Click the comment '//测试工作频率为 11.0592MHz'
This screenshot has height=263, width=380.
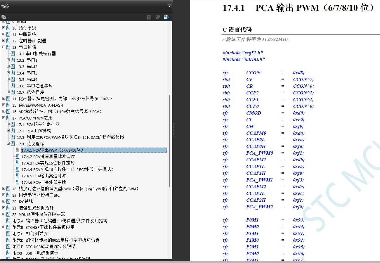tap(256, 39)
